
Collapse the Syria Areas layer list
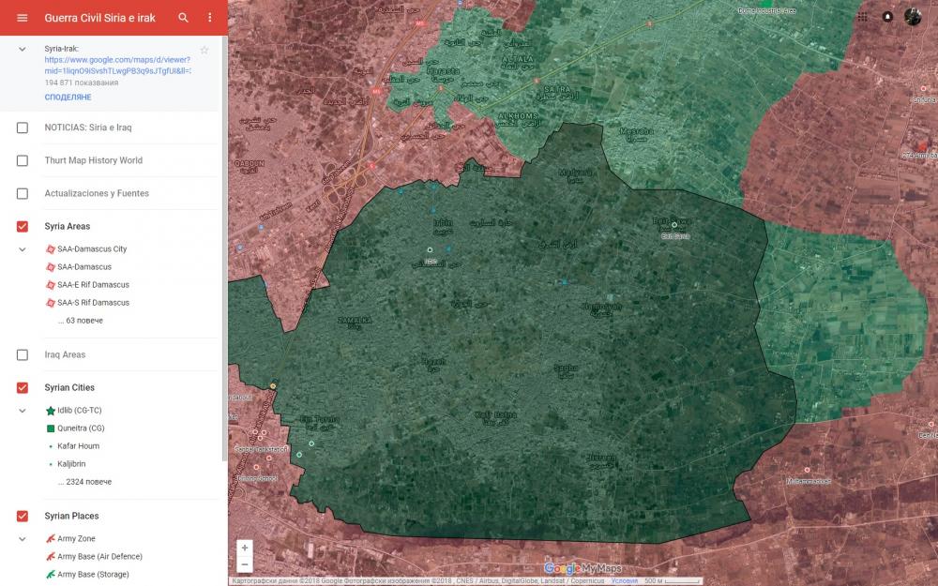[23, 249]
